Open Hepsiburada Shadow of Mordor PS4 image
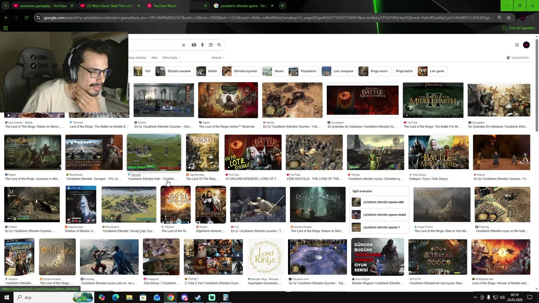 coord(81,205)
